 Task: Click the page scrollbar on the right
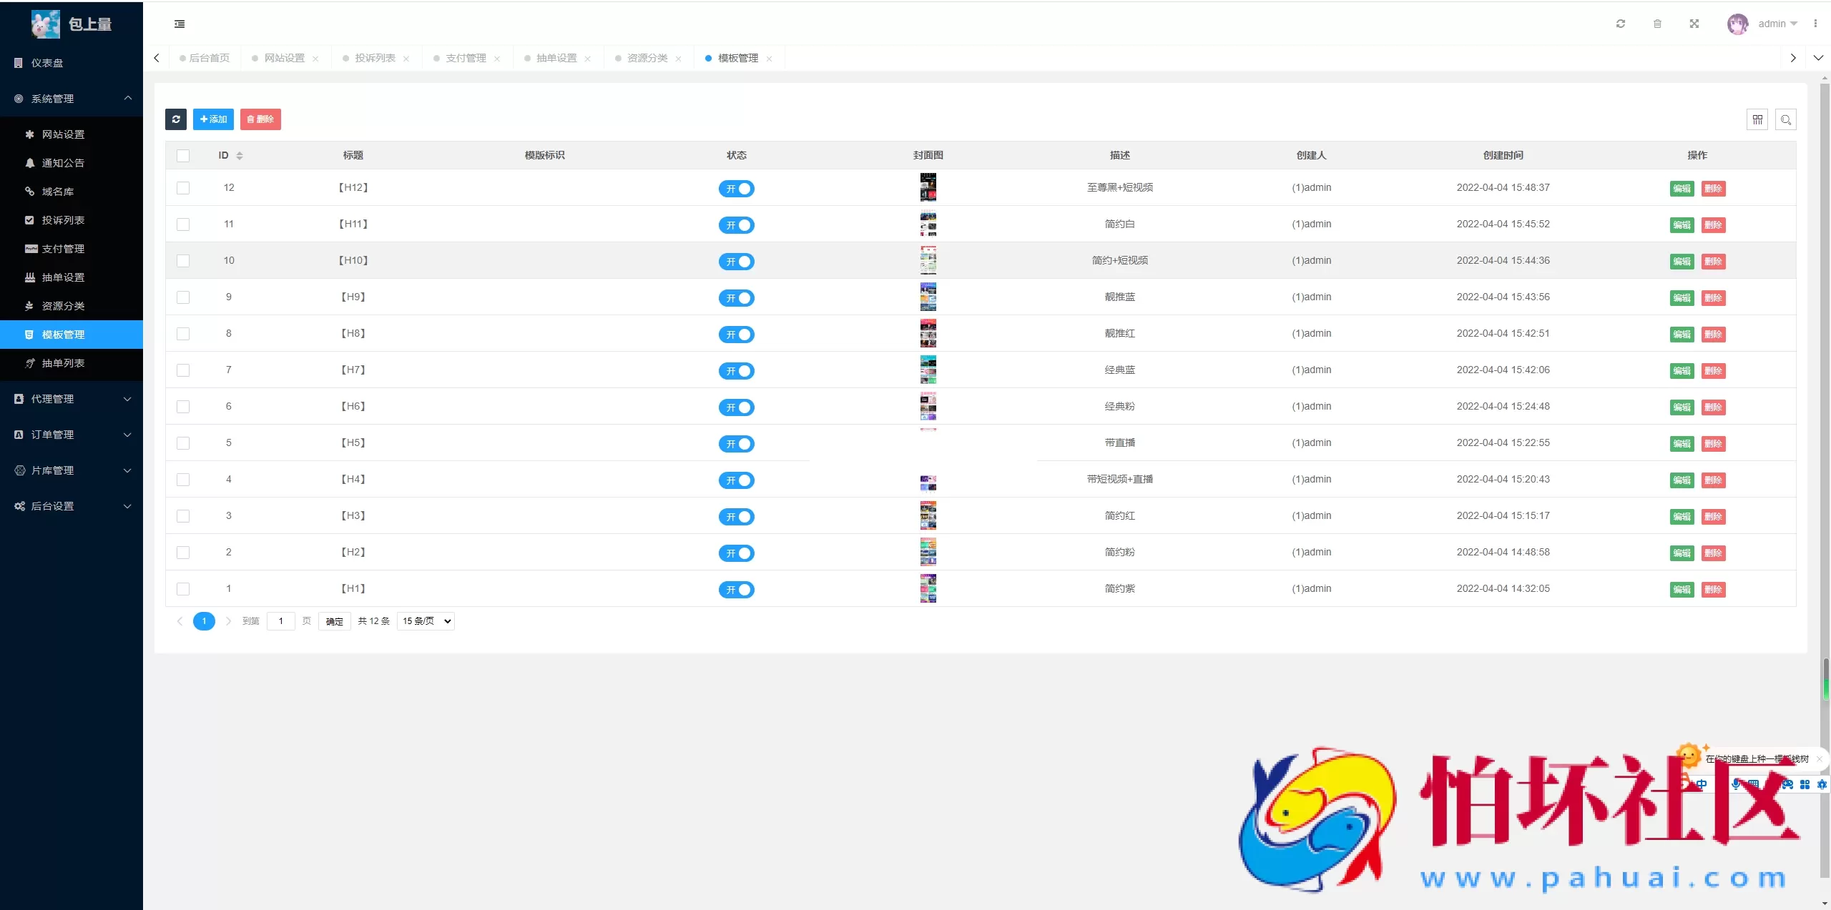[1825, 429]
